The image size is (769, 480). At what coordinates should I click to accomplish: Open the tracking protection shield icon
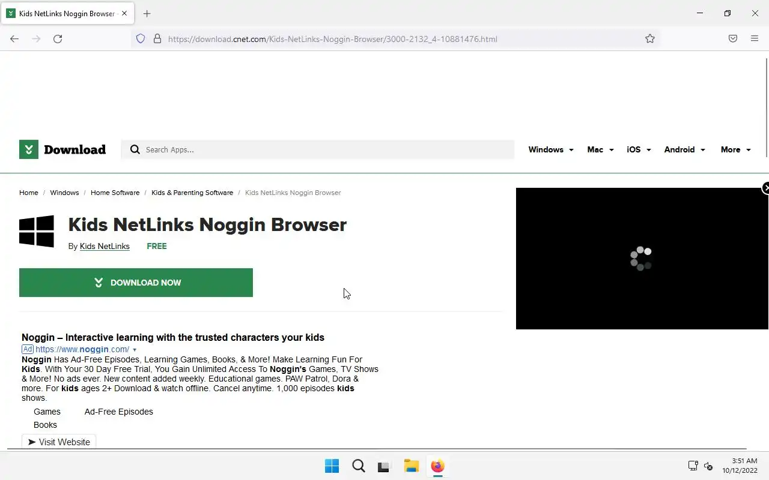tap(141, 38)
